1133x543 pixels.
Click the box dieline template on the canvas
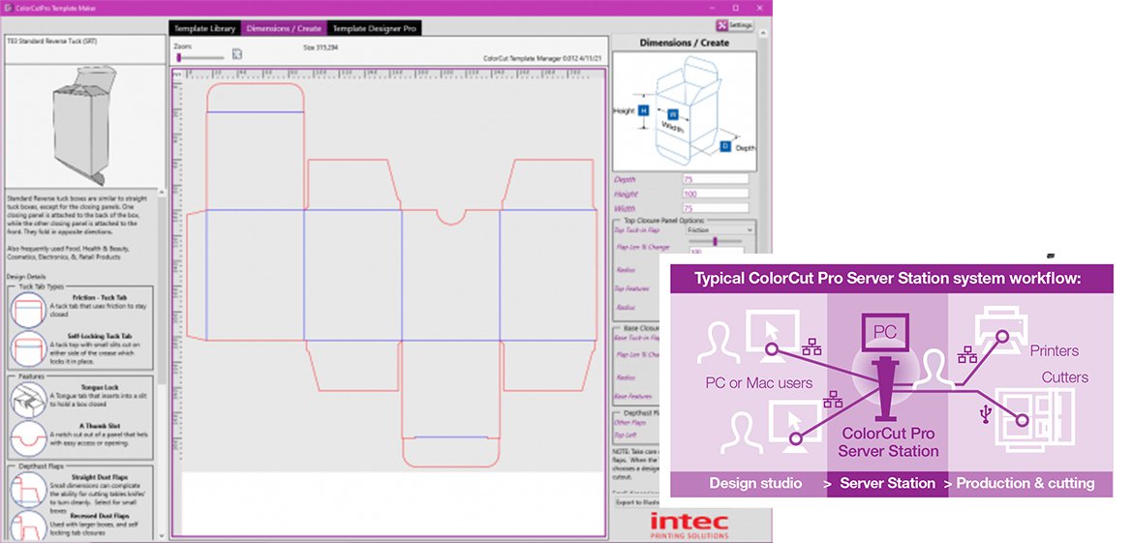pos(391,275)
